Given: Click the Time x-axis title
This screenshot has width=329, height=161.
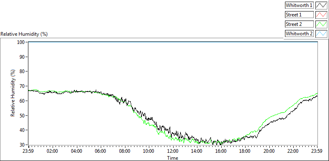Looking at the screenshot, I should coord(172,158).
